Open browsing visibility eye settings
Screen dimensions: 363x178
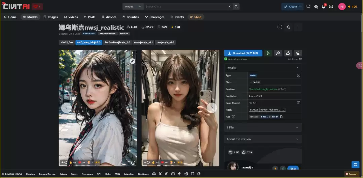[316, 7]
